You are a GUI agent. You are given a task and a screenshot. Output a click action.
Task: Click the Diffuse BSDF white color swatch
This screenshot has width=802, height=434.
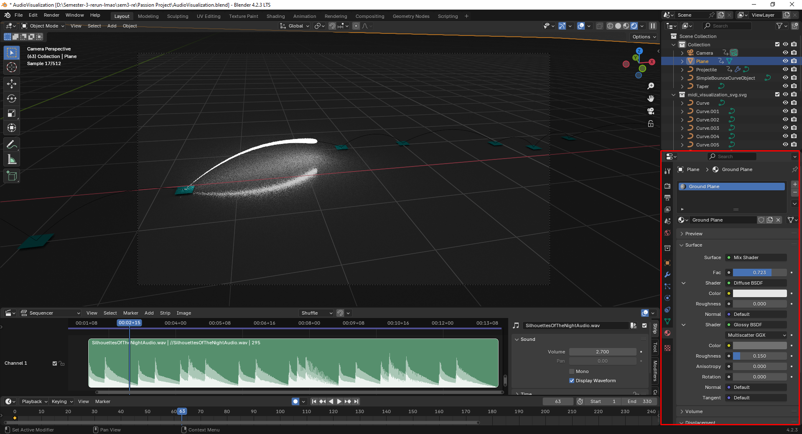click(759, 293)
